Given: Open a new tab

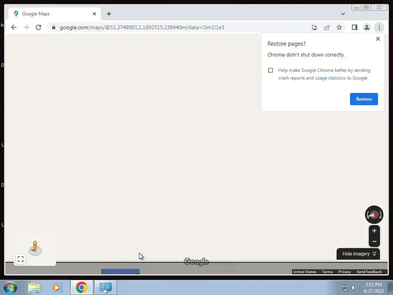Looking at the screenshot, I should [109, 14].
